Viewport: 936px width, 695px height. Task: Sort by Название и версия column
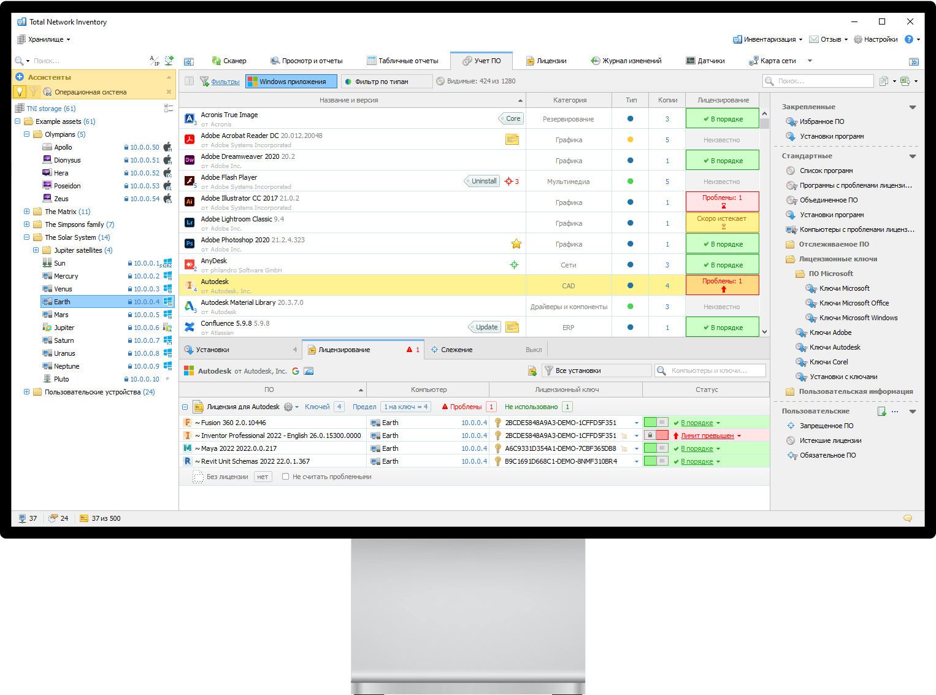[353, 100]
